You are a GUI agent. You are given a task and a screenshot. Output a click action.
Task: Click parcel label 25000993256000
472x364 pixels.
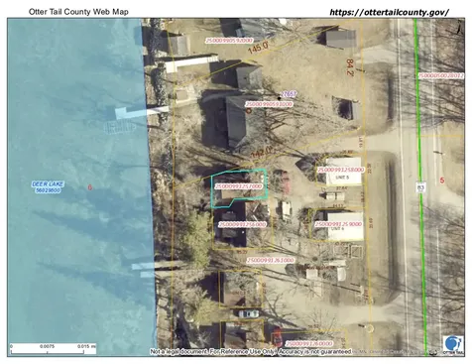tap(242, 224)
